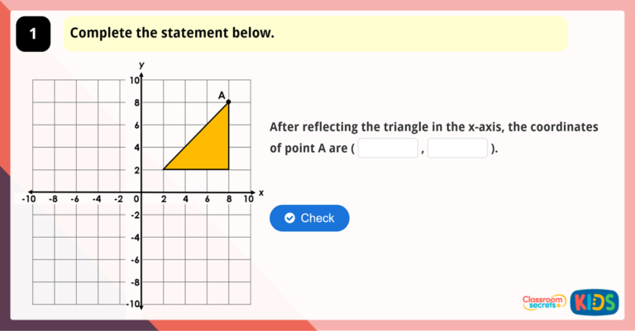
Task: Click the -8 label on the y-axis
Action: click(134, 281)
